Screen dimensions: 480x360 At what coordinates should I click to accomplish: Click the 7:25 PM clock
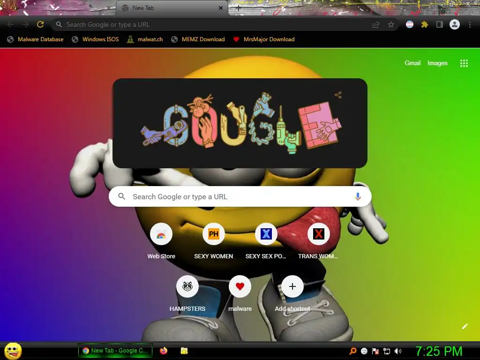coord(439,351)
